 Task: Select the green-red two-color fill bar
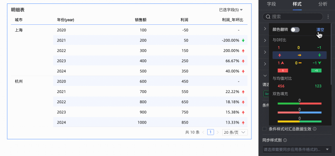point(299,103)
